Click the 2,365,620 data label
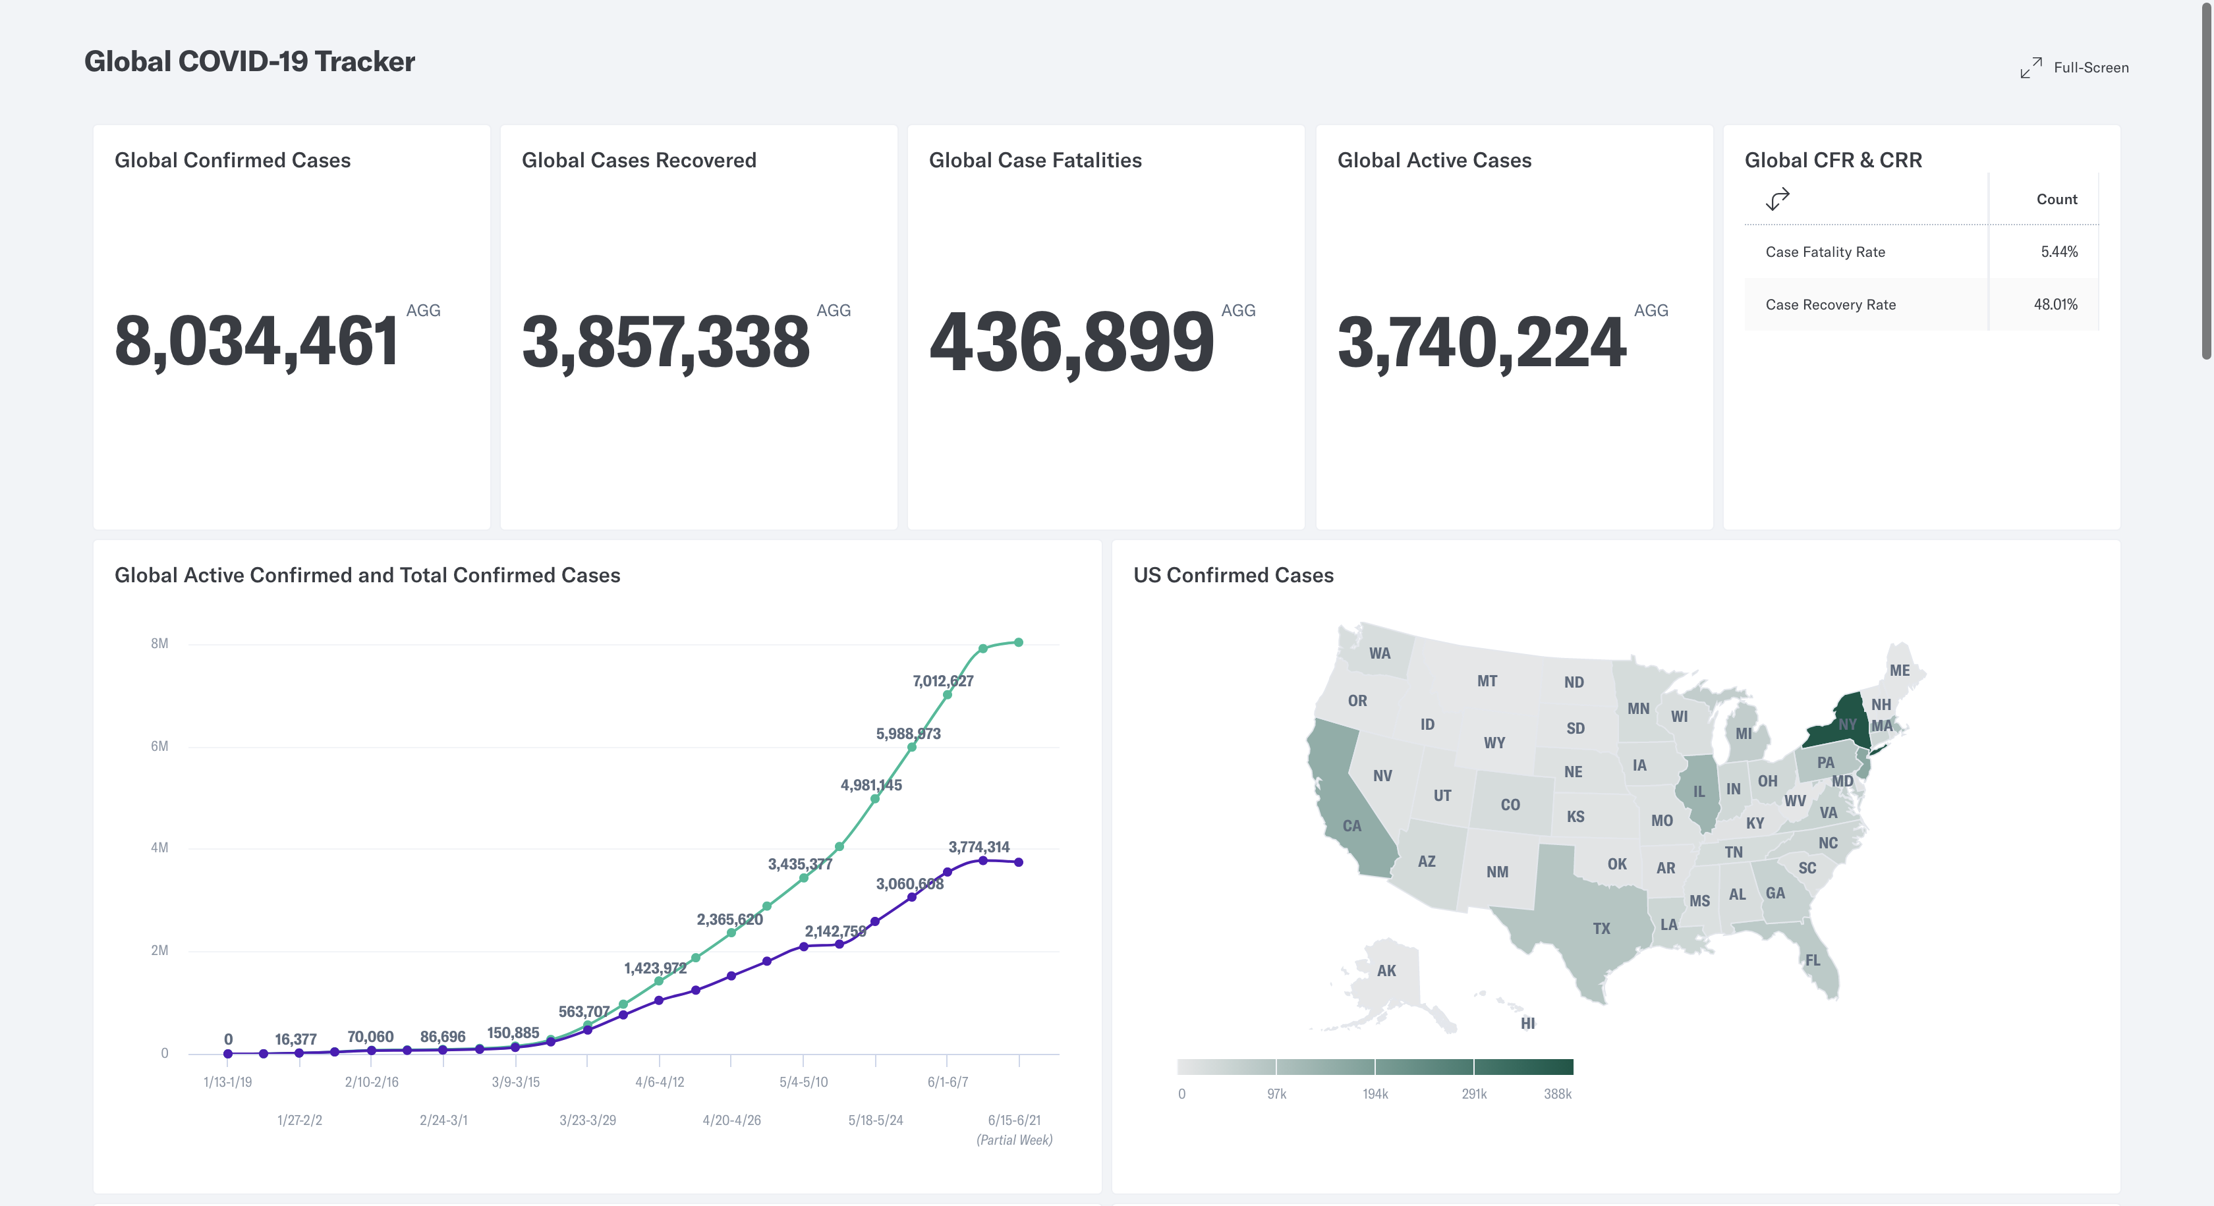The width and height of the screenshot is (2214, 1206). 729,919
